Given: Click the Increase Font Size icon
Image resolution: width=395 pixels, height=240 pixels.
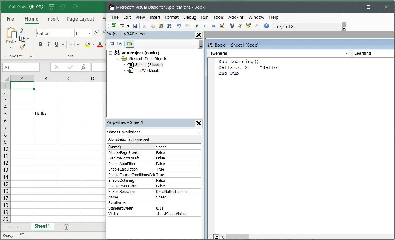Looking at the screenshot, I should coord(96,33).
